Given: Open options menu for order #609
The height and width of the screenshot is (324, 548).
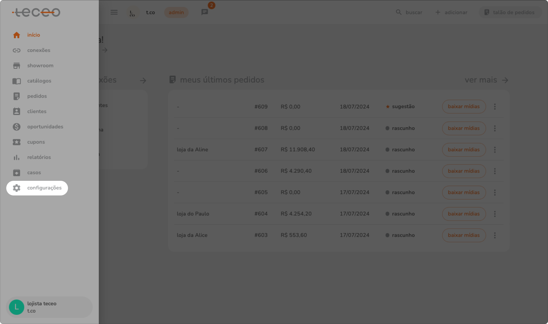Looking at the screenshot, I should pyautogui.click(x=495, y=107).
